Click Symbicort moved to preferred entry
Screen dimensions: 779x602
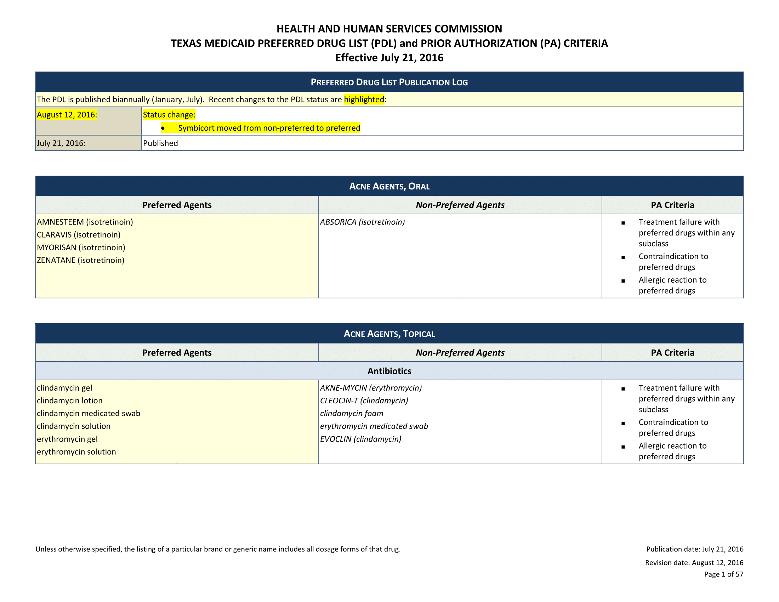click(x=269, y=128)
